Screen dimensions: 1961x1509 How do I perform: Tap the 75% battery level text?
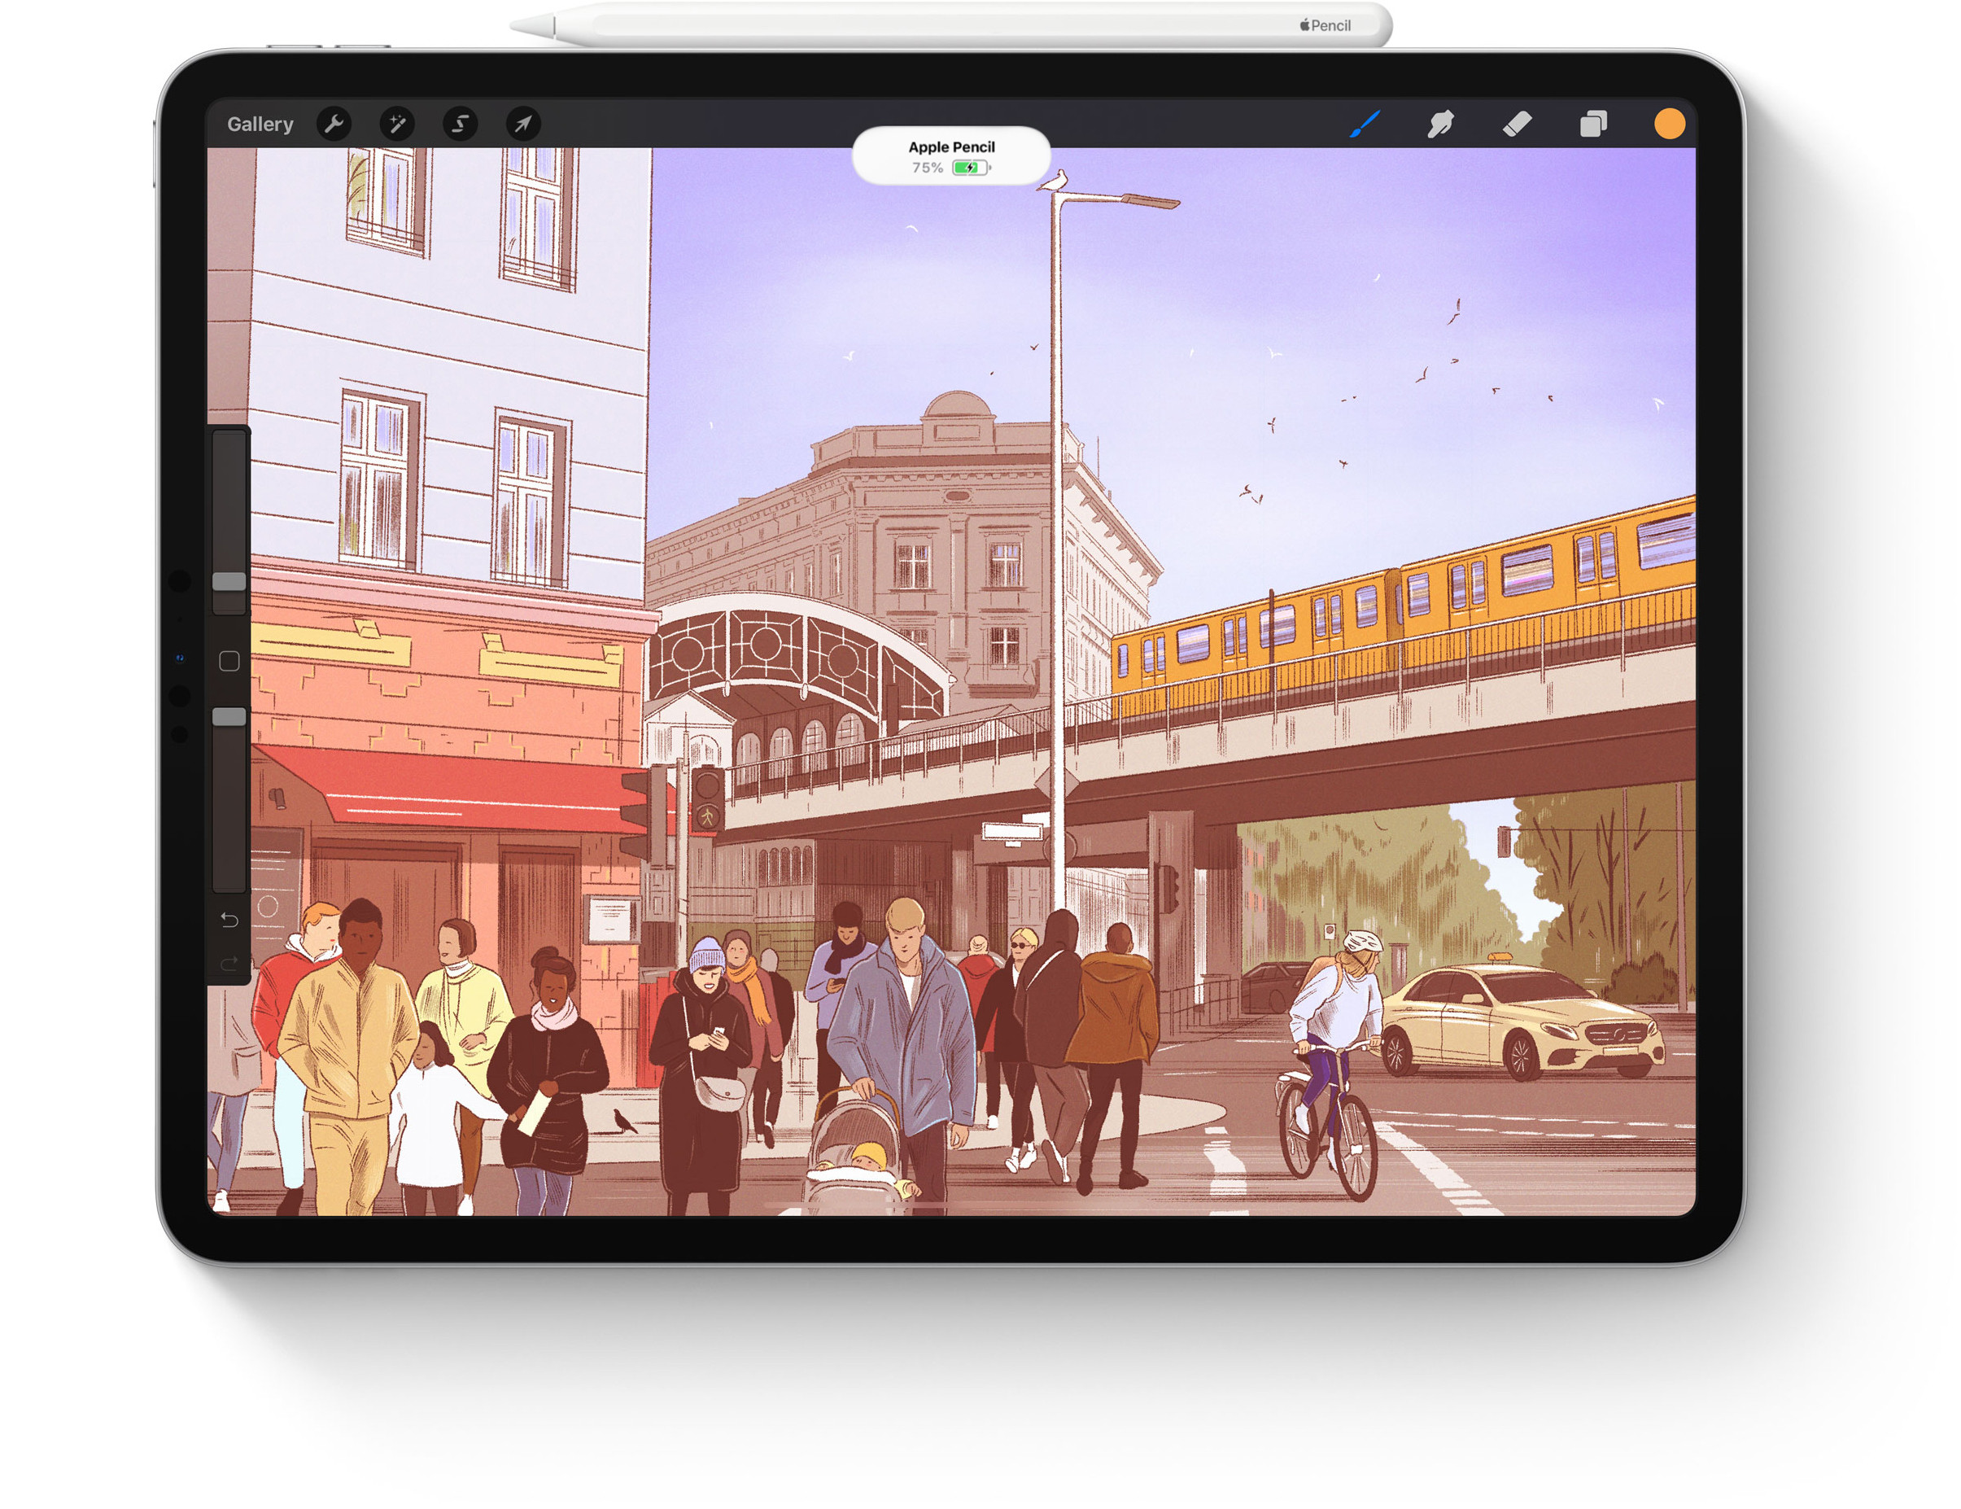pyautogui.click(x=928, y=168)
